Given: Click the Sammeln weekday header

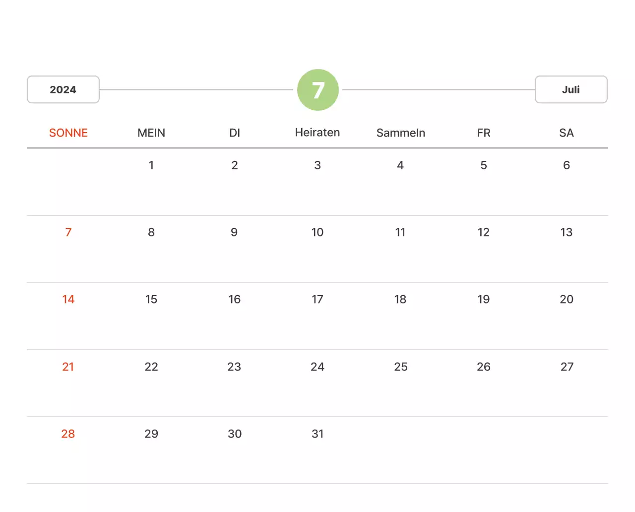Looking at the screenshot, I should (x=400, y=133).
